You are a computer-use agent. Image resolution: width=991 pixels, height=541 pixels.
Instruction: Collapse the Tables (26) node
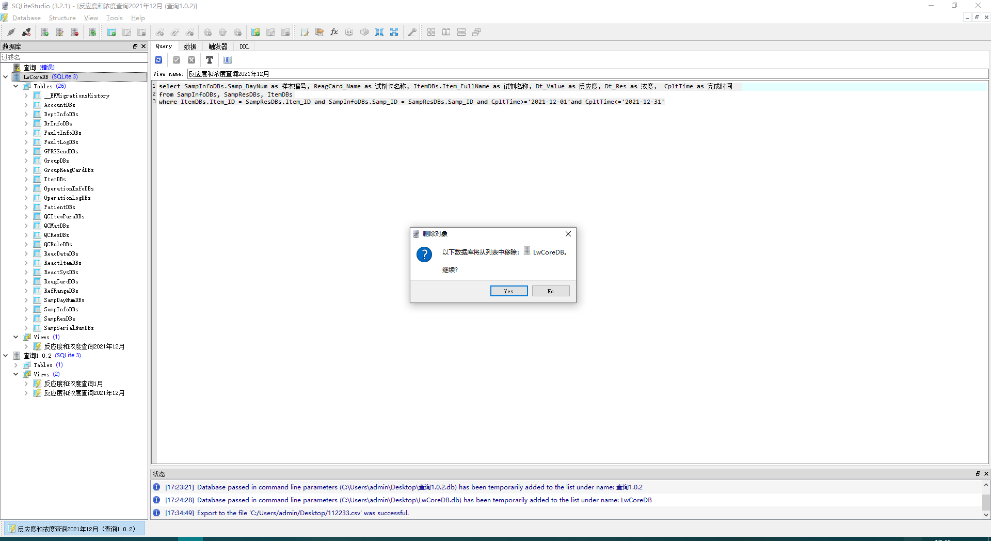pyautogui.click(x=16, y=86)
